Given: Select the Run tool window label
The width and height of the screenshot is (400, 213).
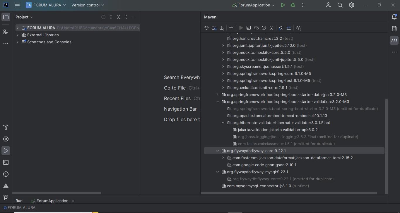Looking at the screenshot, I should (x=19, y=201).
